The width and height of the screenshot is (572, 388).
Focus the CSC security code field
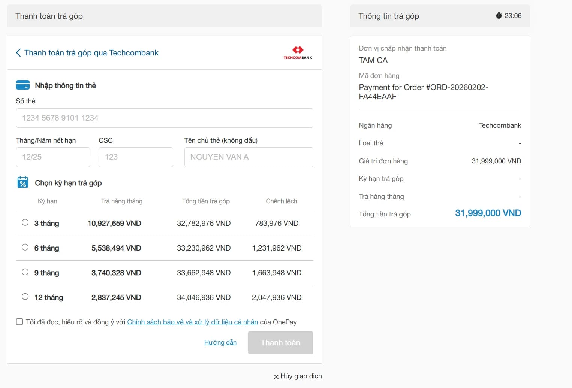tap(136, 157)
